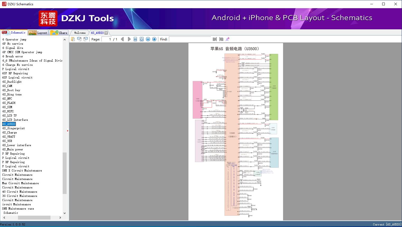
Task: Switch to the Layout tab
Action: [x=38, y=33]
